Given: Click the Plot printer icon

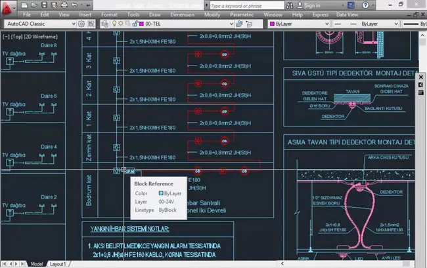Looking at the screenshot, I should [x=64, y=5].
